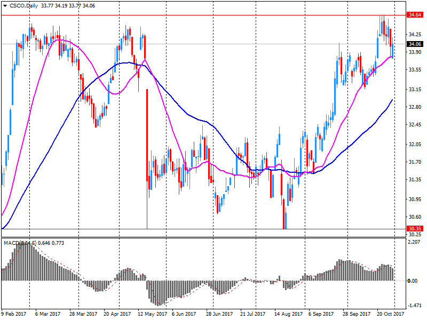The height and width of the screenshot is (320, 427).
Task: Select the 34.64 resistance price label
Action: pyautogui.click(x=415, y=15)
